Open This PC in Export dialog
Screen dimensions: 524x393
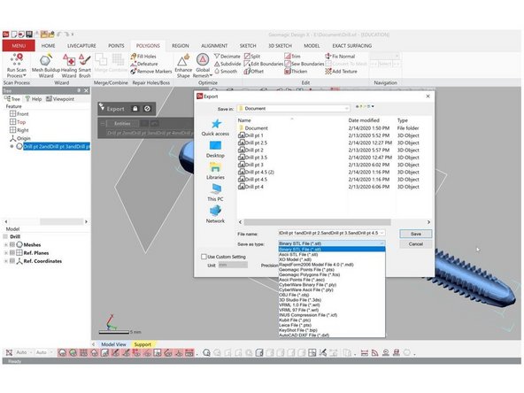tap(215, 193)
